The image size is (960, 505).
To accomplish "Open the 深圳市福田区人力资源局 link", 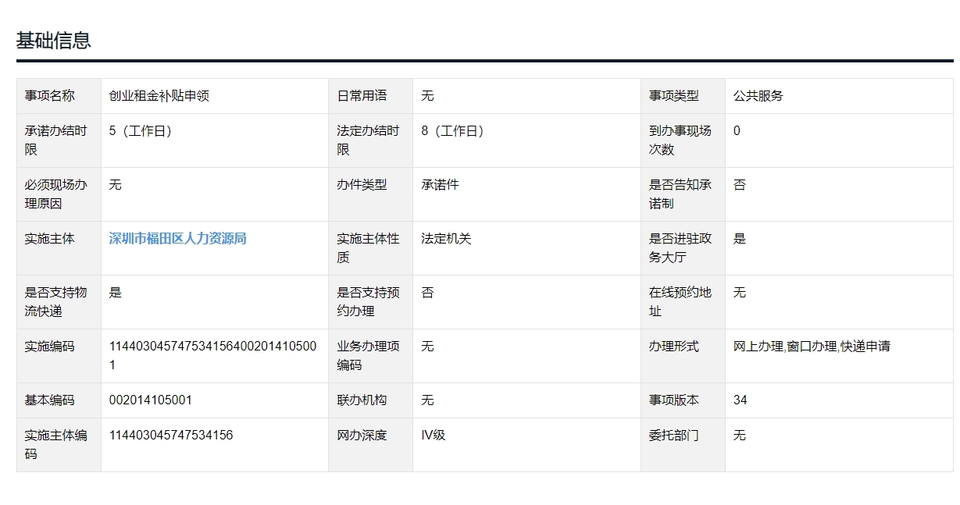I will pos(177,239).
